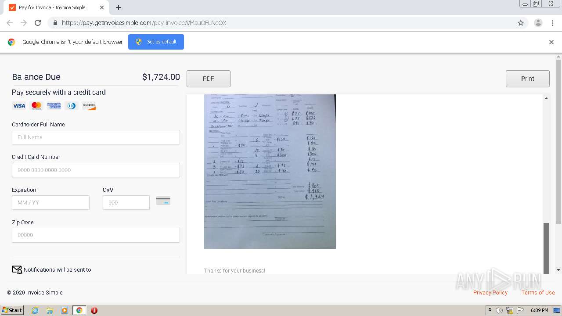Open the Chrome profile avatar menu
This screenshot has height=316, width=562.
538,23
